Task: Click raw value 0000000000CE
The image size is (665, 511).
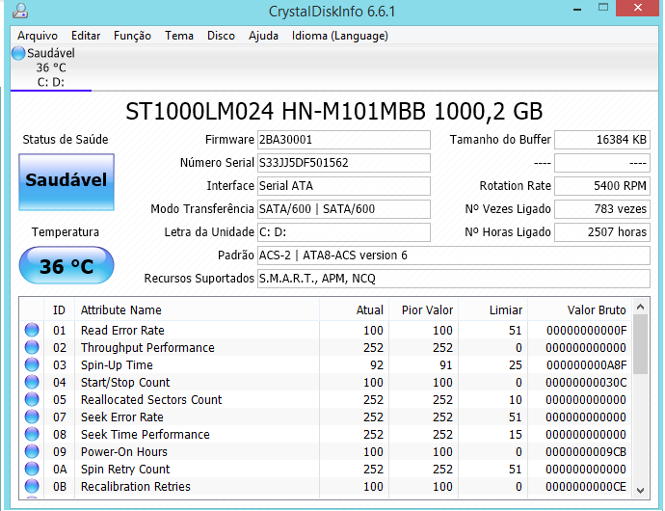Action: [586, 487]
